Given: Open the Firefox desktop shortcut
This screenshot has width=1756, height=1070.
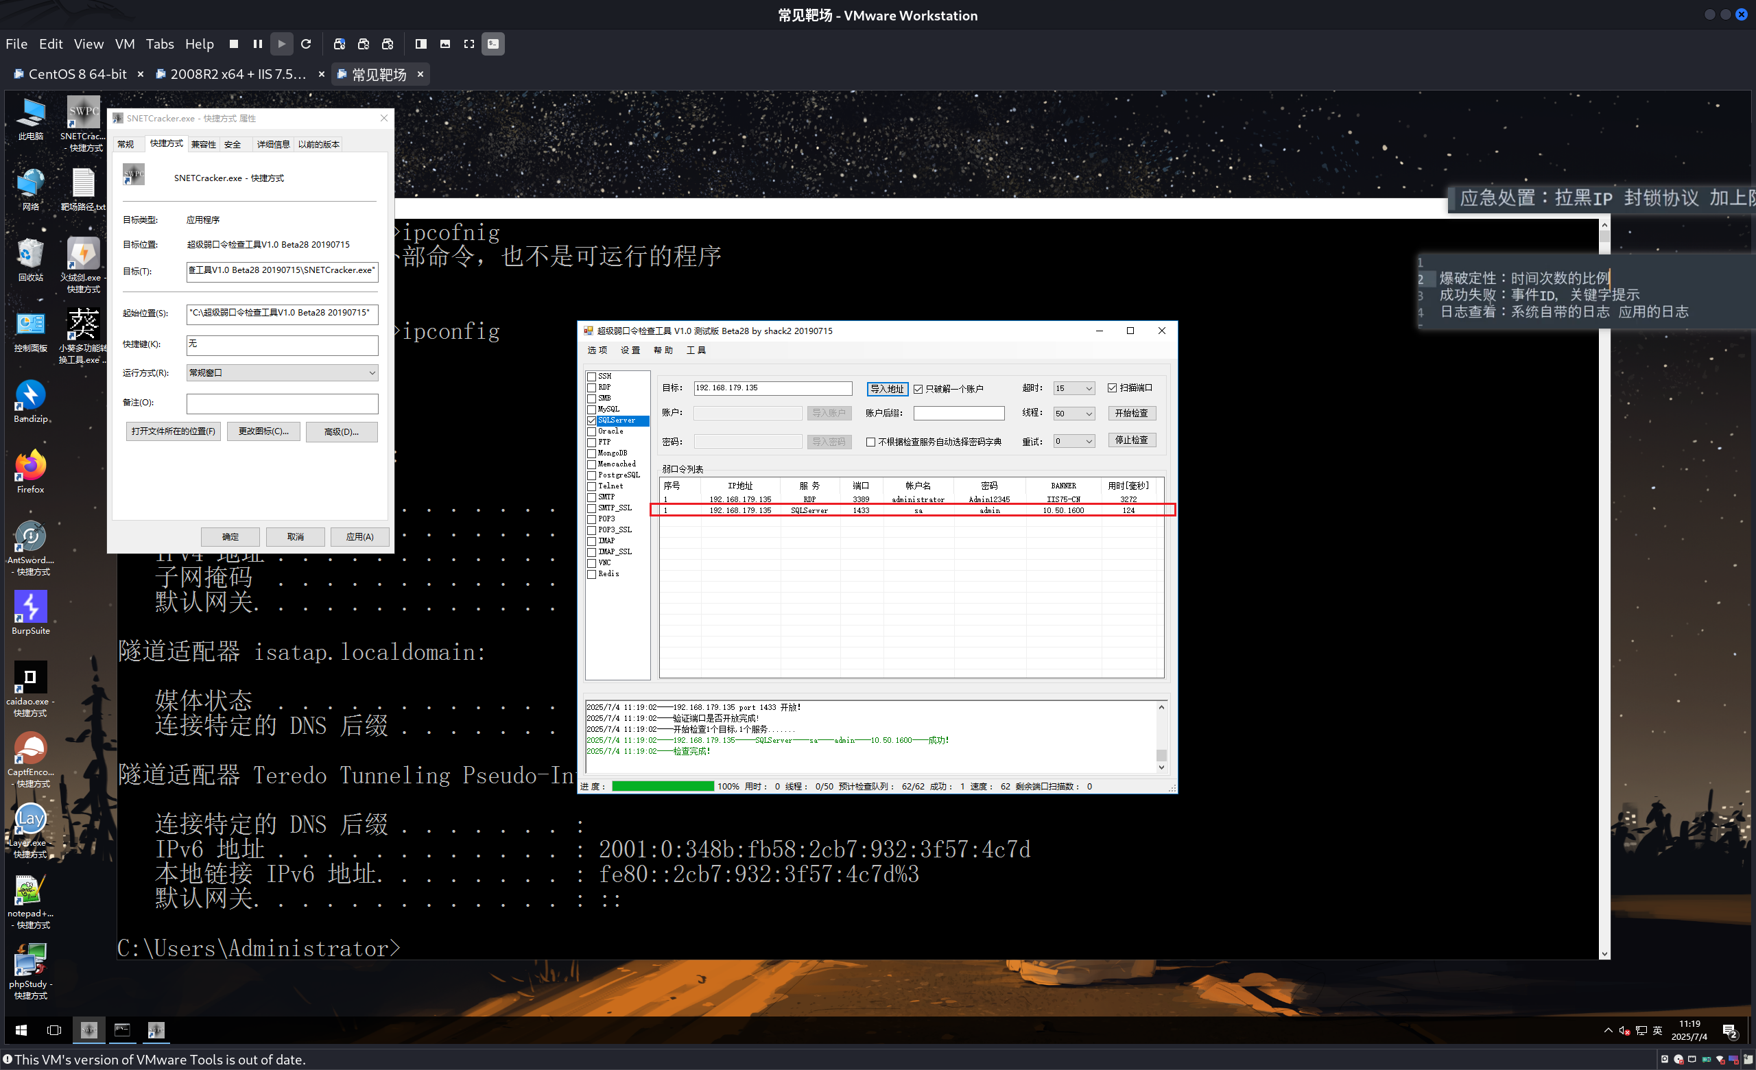Looking at the screenshot, I should tap(31, 466).
